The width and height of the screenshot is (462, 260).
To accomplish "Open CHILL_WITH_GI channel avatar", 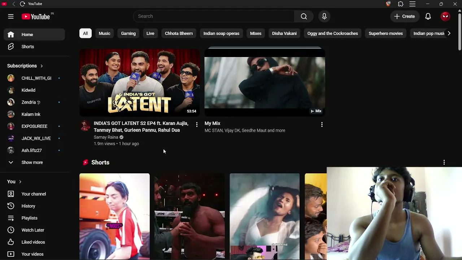I will (11, 78).
